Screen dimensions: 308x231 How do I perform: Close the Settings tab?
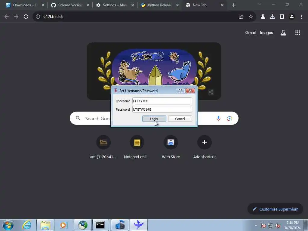tap(133, 5)
